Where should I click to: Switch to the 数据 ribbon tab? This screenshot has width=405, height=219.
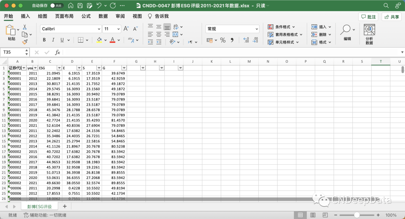[103, 16]
